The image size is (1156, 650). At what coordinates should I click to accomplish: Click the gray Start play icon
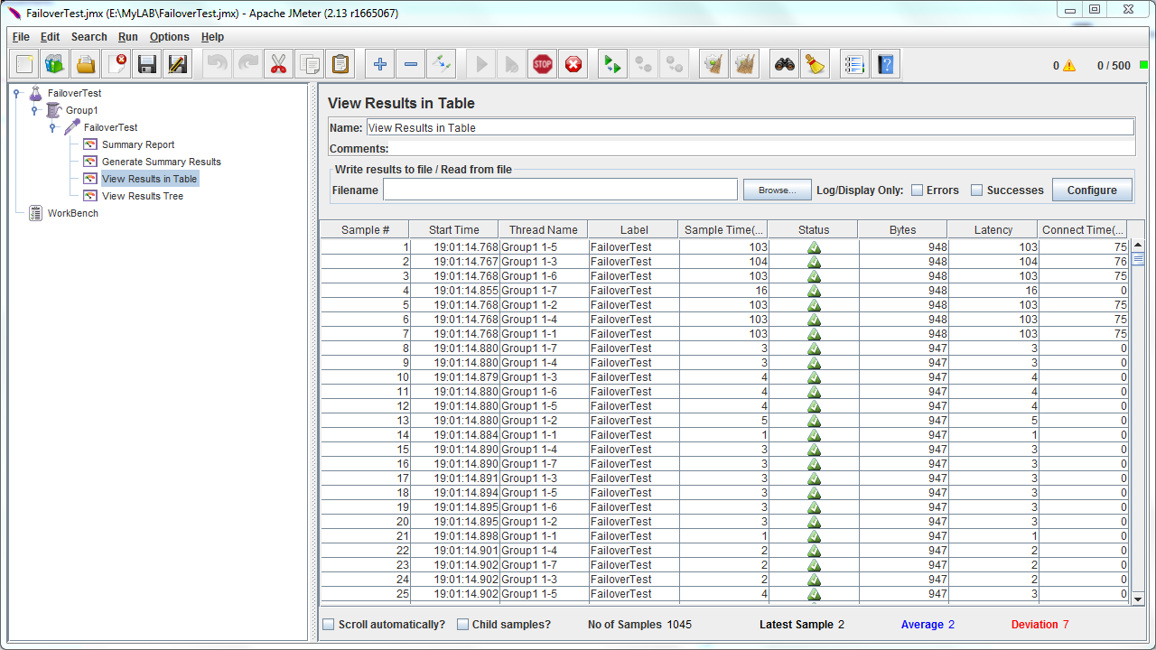(x=481, y=64)
